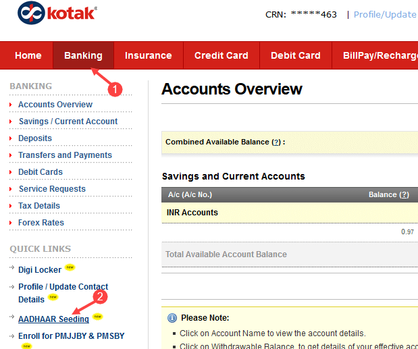Open Forex Rates link

coord(41,223)
